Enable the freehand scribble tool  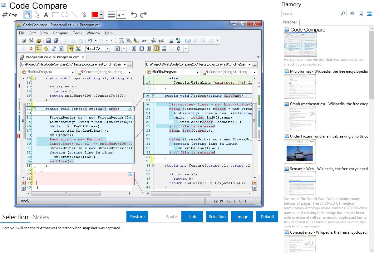tap(84, 15)
